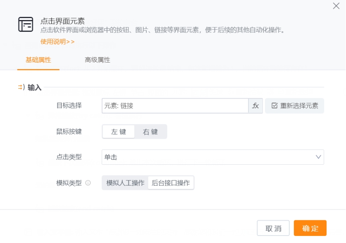Close the dialog with the X icon

[336, 7]
